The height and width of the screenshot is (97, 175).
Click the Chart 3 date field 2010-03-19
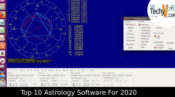[76, 81]
